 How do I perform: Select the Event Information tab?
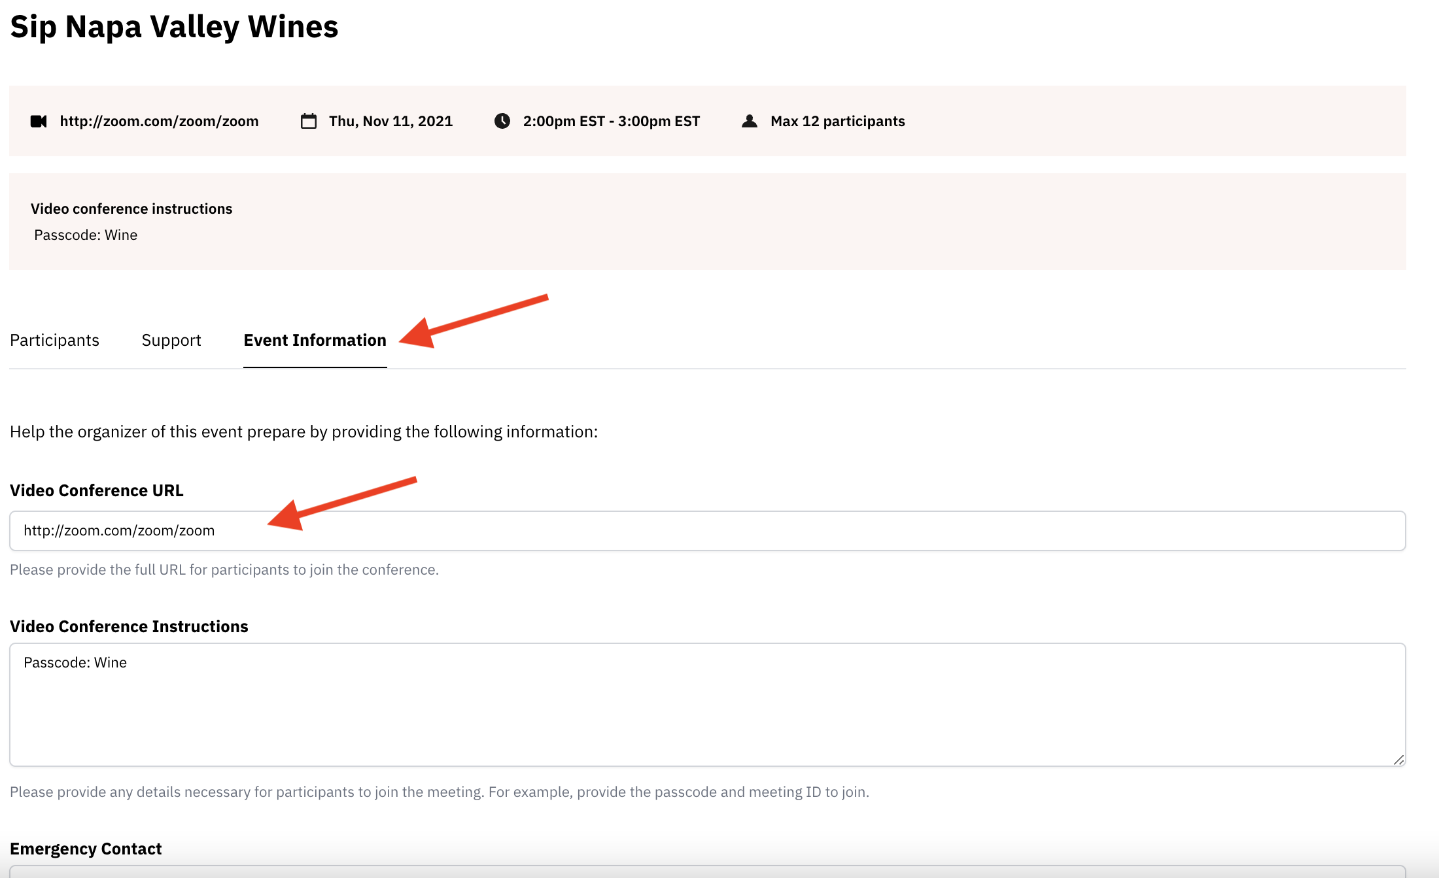pyautogui.click(x=315, y=341)
